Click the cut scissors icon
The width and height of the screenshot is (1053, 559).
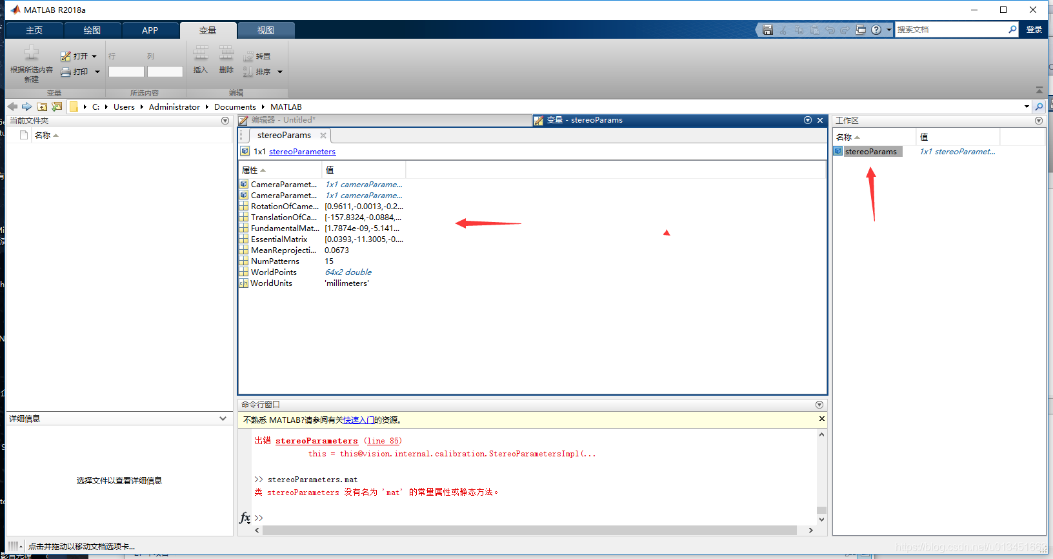[783, 30]
